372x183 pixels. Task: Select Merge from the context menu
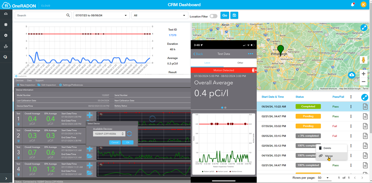tap(329, 156)
